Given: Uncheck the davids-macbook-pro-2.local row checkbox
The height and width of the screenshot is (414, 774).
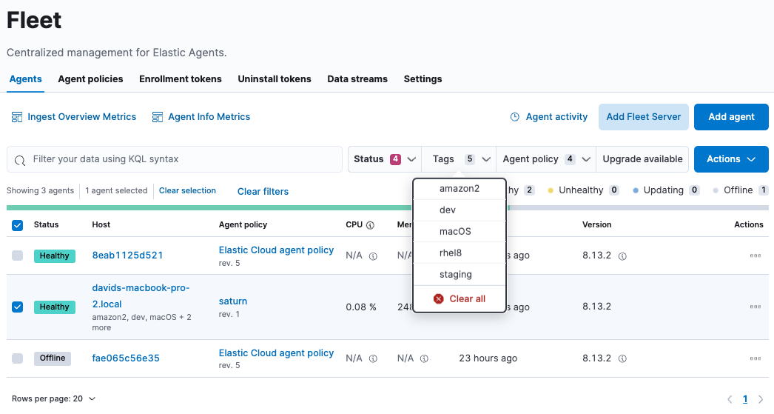Looking at the screenshot, I should pyautogui.click(x=18, y=307).
